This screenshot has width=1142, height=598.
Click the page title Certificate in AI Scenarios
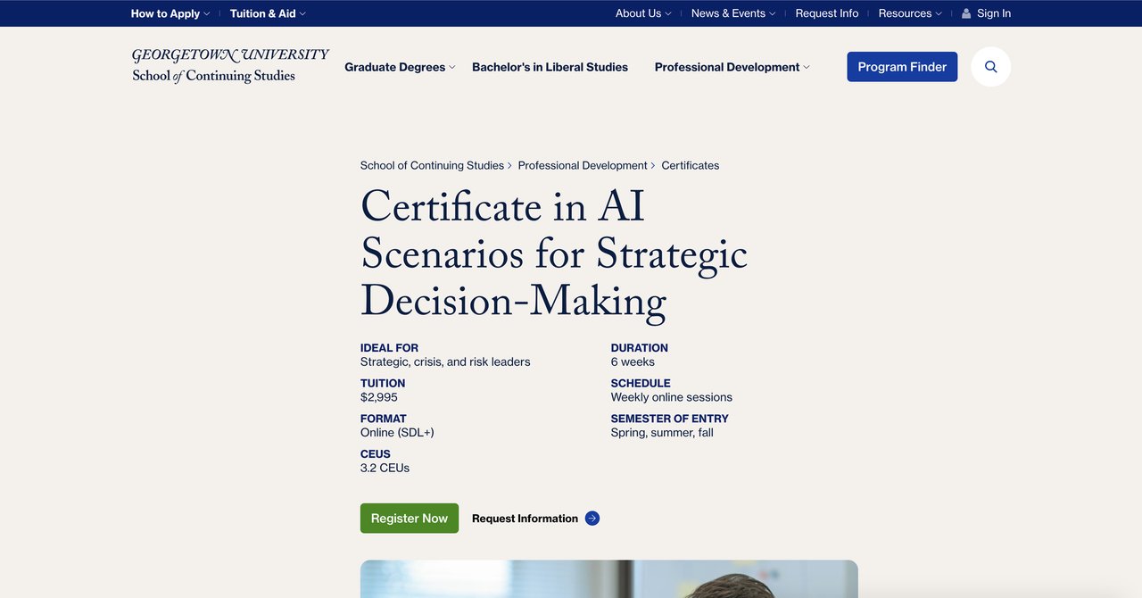click(x=554, y=254)
